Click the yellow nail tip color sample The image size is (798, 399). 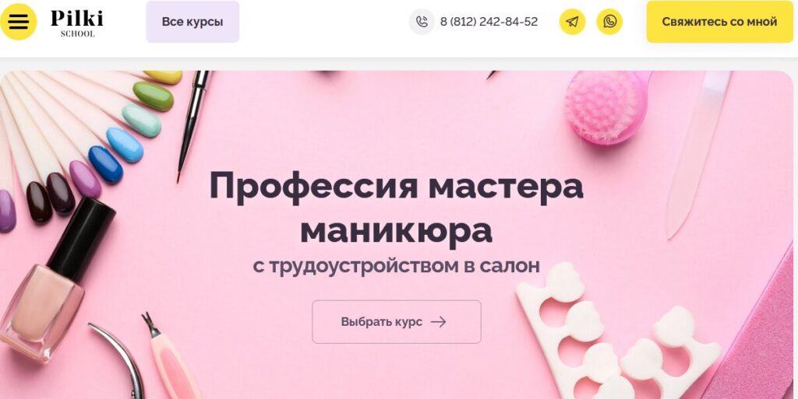pyautogui.click(x=164, y=77)
